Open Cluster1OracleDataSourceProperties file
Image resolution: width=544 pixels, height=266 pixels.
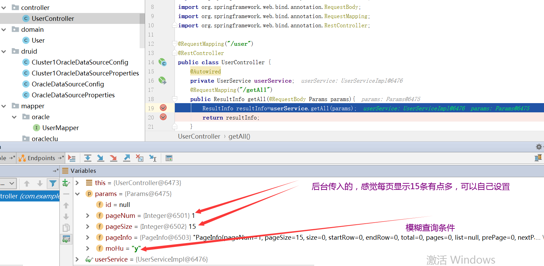[x=85, y=73]
